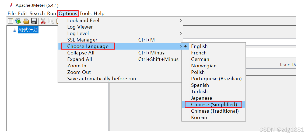The image size is (305, 135).
Task: Click the Save floppy disk icon
Action: 34,21
